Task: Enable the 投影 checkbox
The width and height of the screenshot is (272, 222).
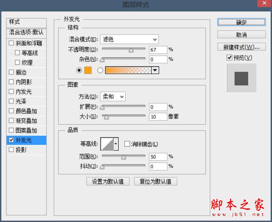Action: [11, 149]
